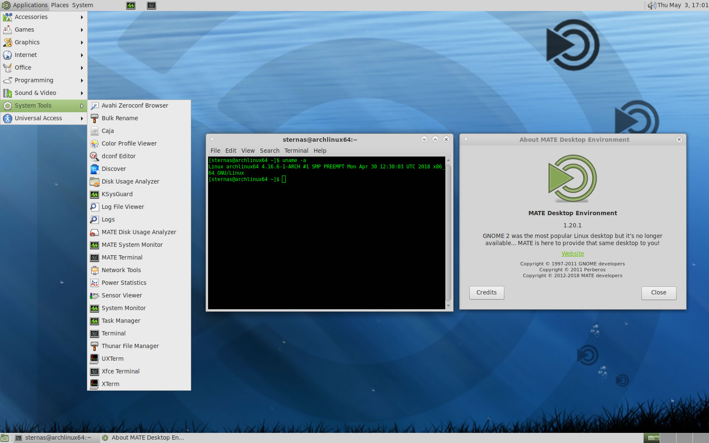Expand the Accessories submenu

43,17
